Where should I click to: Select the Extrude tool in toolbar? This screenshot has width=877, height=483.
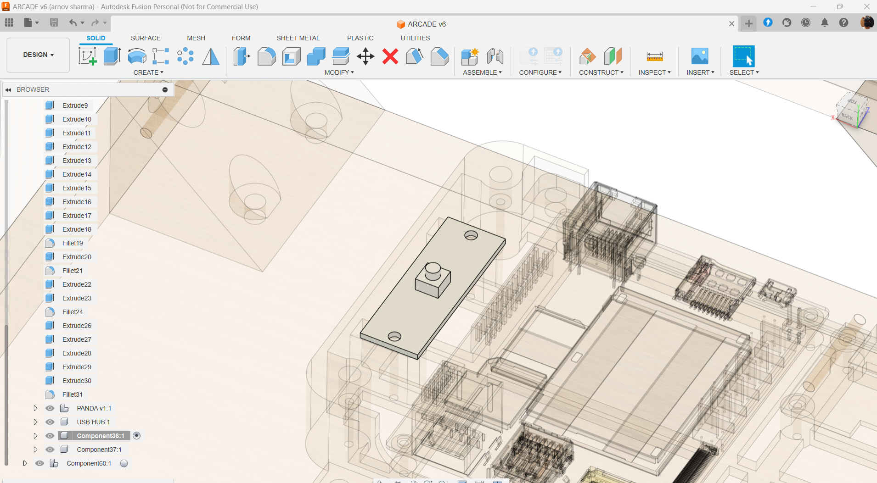[x=112, y=56]
